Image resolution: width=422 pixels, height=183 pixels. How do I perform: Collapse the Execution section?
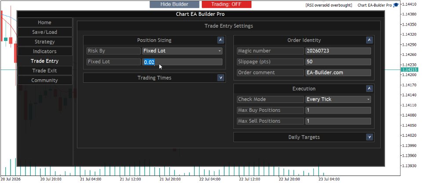pyautogui.click(x=370, y=89)
